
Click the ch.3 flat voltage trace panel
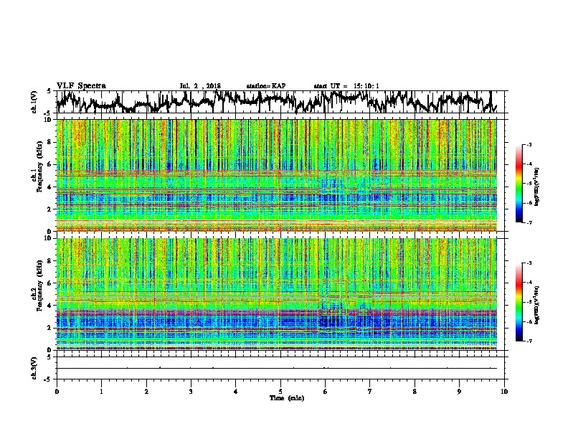(x=280, y=368)
